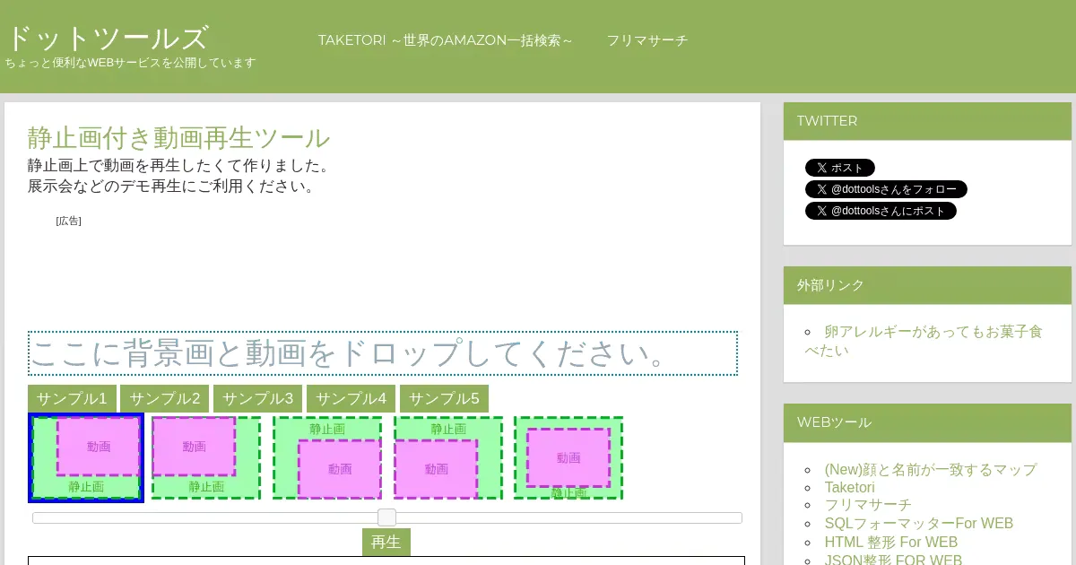Select the fourth layout thumbnail

[x=447, y=457]
